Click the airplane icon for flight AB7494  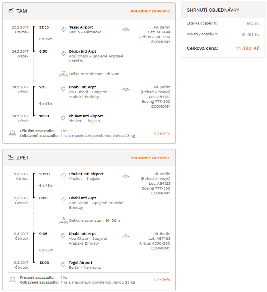click(126, 29)
